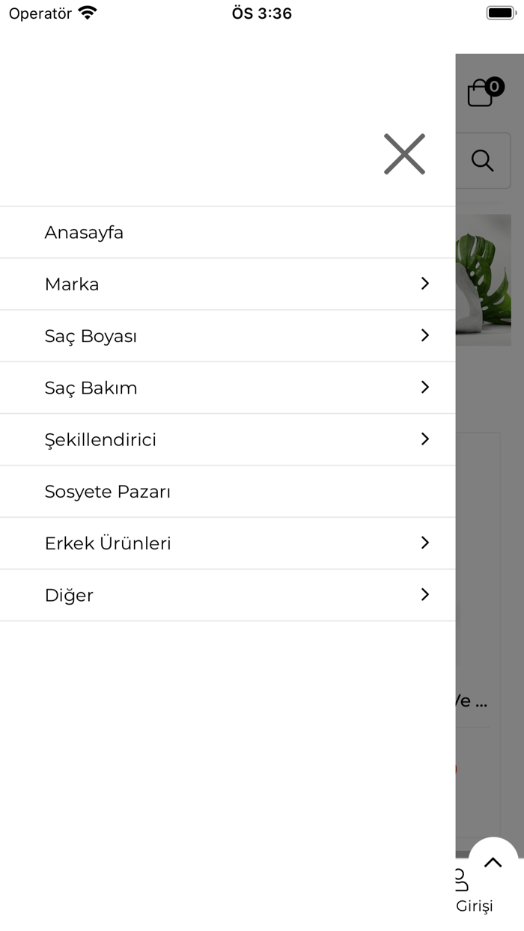Close the navigation drawer with the X

tap(404, 154)
